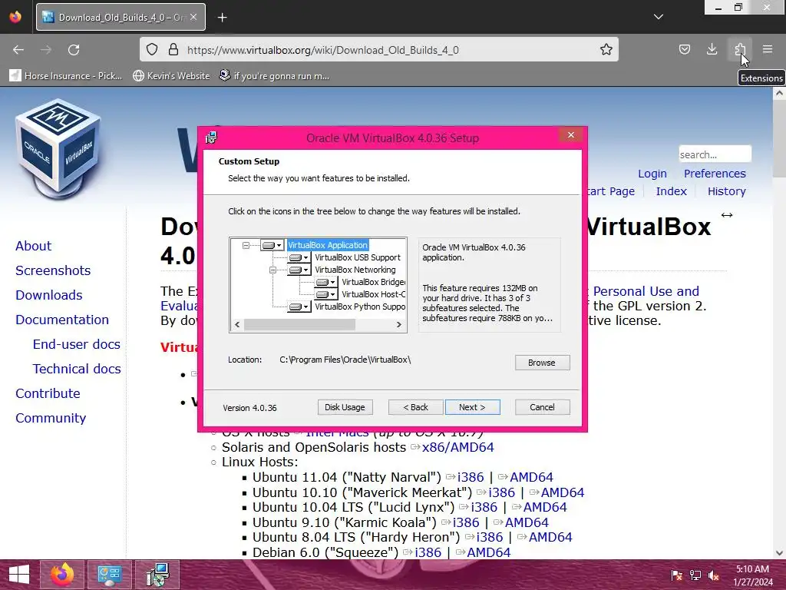The image size is (786, 590).
Task: Open a new tab with plus button
Action: coord(222,18)
